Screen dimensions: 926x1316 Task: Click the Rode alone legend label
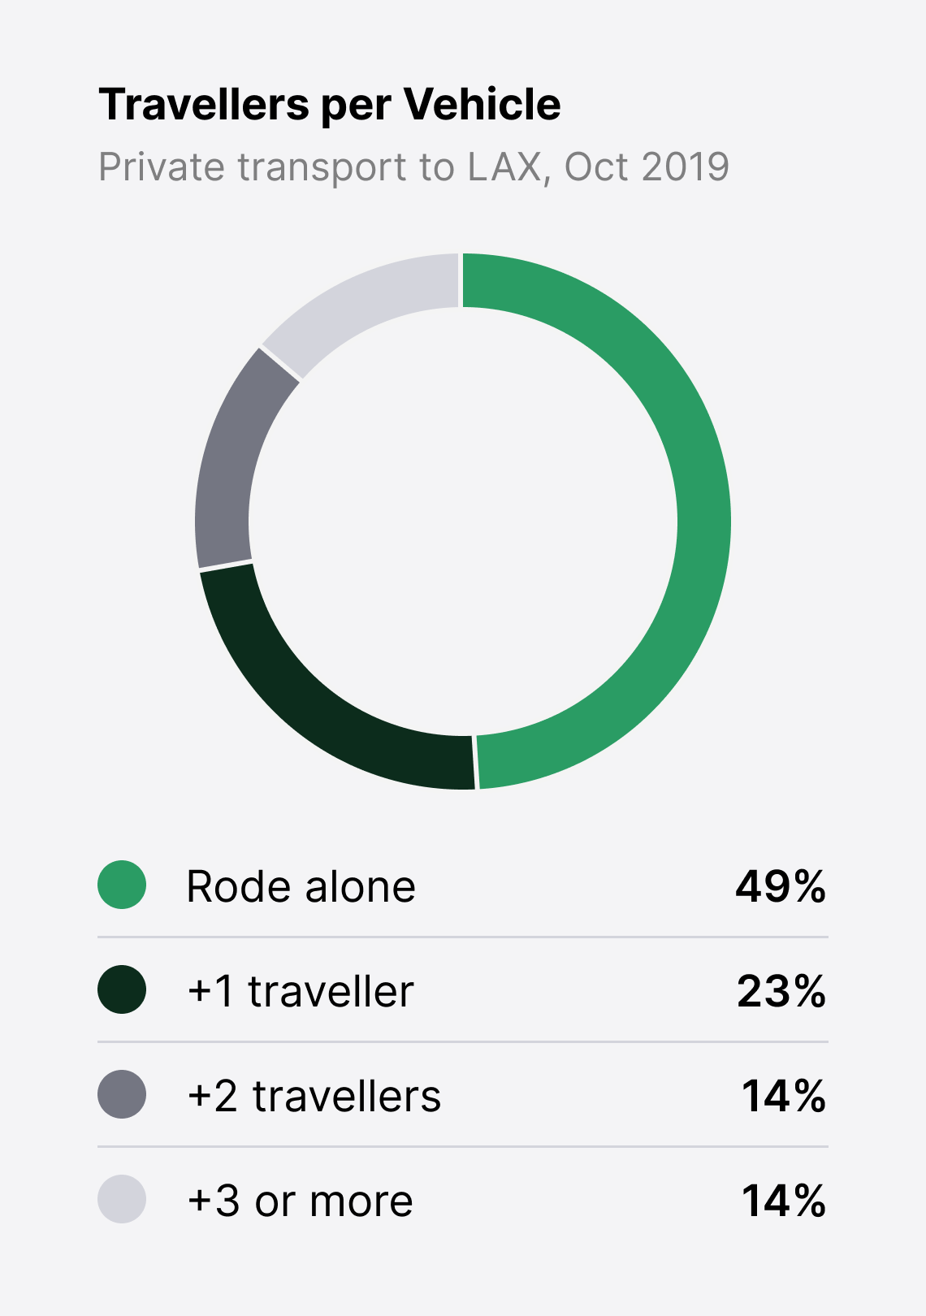[x=301, y=885]
